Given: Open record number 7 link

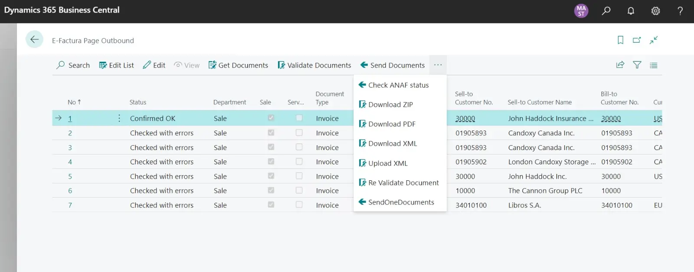Looking at the screenshot, I should [x=70, y=205].
